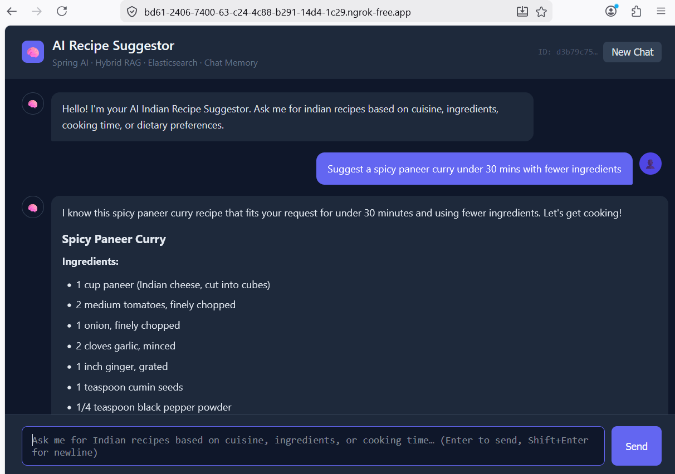Image resolution: width=675 pixels, height=474 pixels.
Task: Click the '1/4 teaspoon black pepper powder' line
Action: coord(154,407)
